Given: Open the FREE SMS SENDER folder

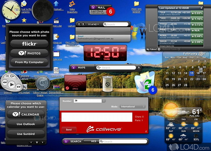Looking at the screenshot, I should (137, 7).
